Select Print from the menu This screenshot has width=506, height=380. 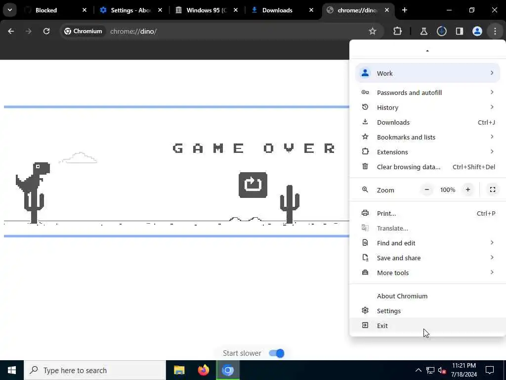point(427,213)
